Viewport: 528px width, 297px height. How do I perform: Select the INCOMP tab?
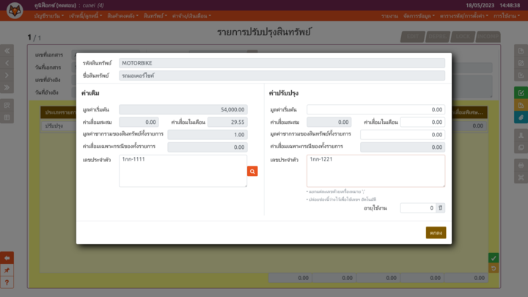click(488, 37)
